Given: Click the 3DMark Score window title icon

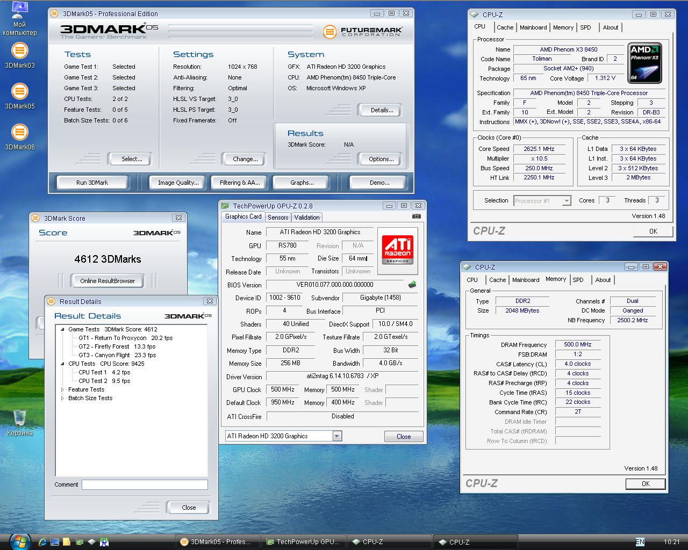Looking at the screenshot, I should [36, 218].
